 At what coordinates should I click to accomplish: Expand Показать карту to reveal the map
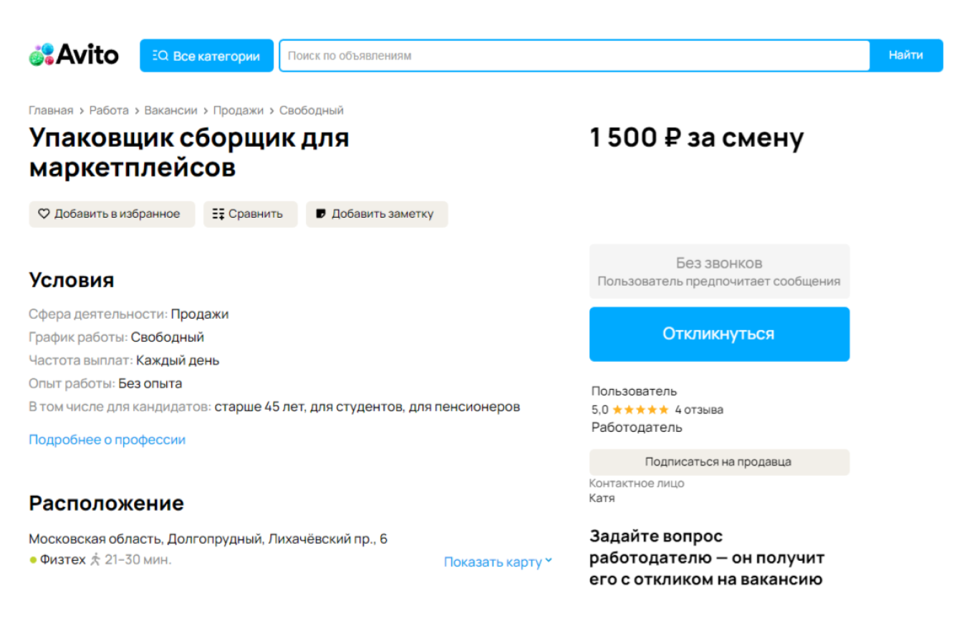tap(493, 562)
